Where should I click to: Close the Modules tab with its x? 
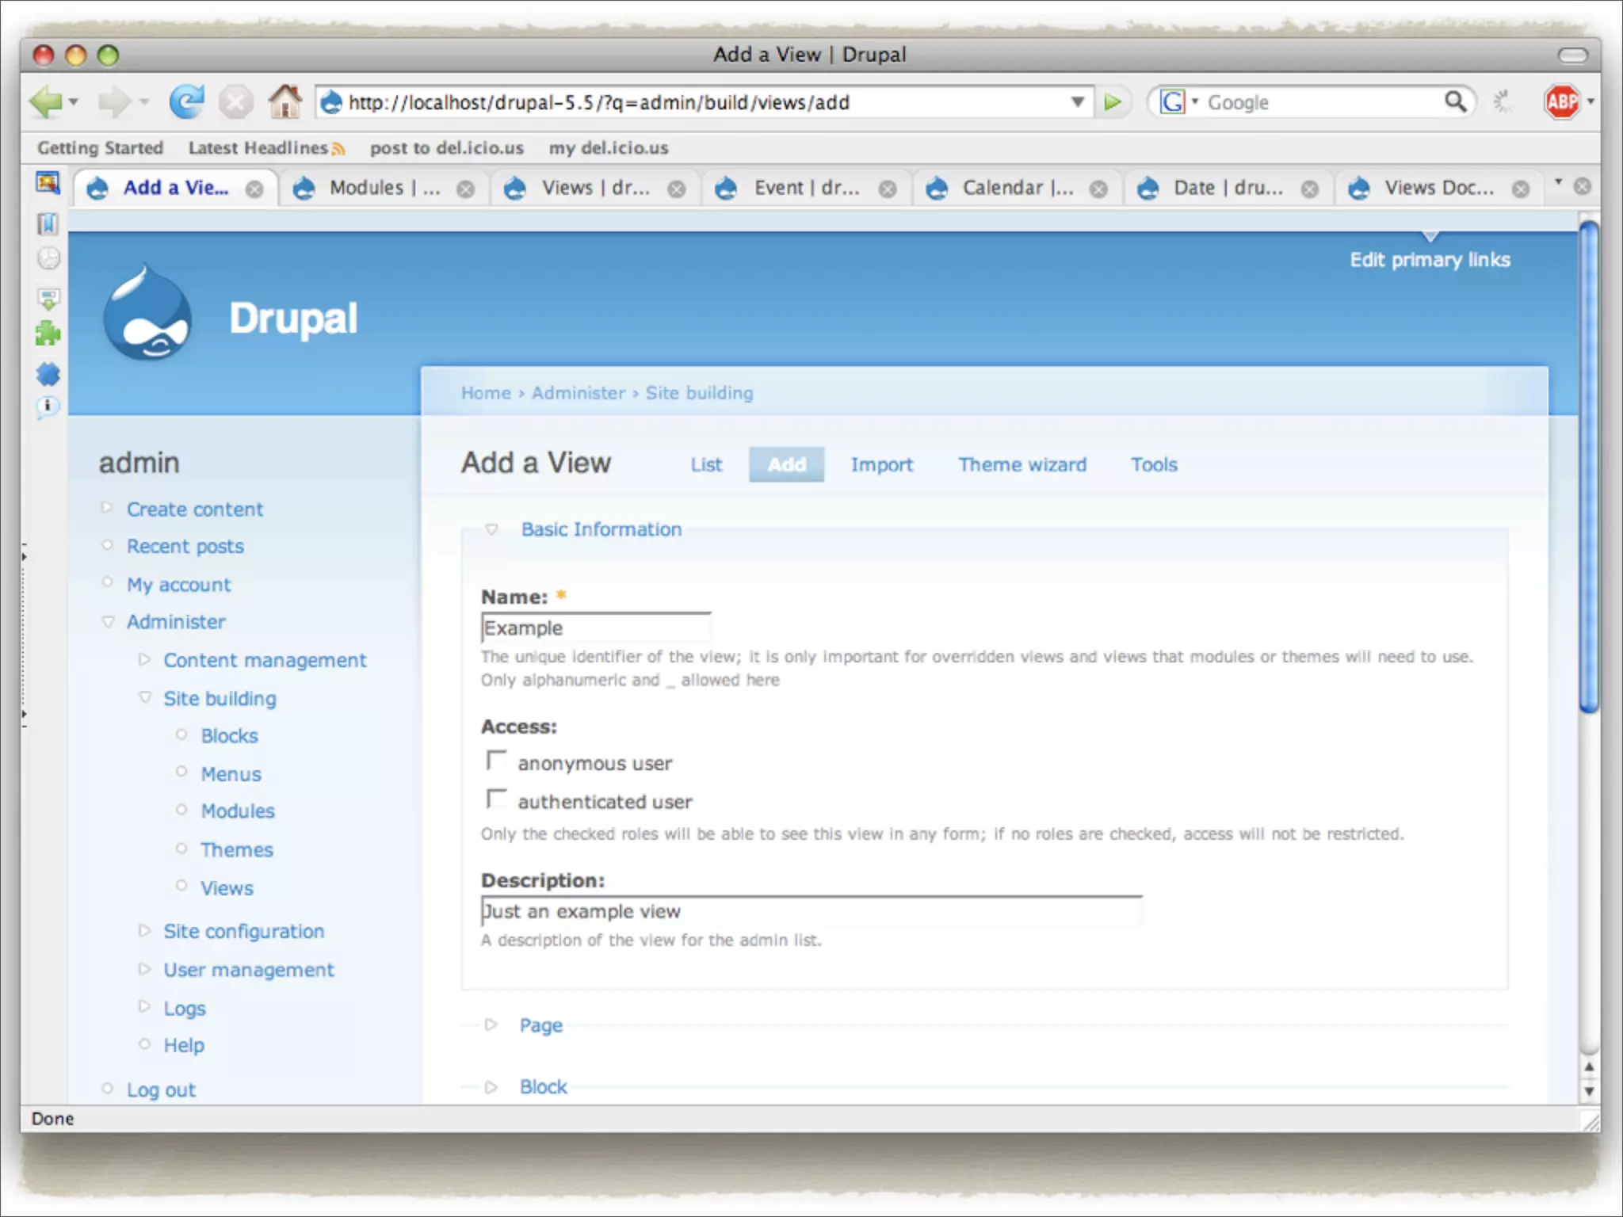pyautogui.click(x=466, y=189)
